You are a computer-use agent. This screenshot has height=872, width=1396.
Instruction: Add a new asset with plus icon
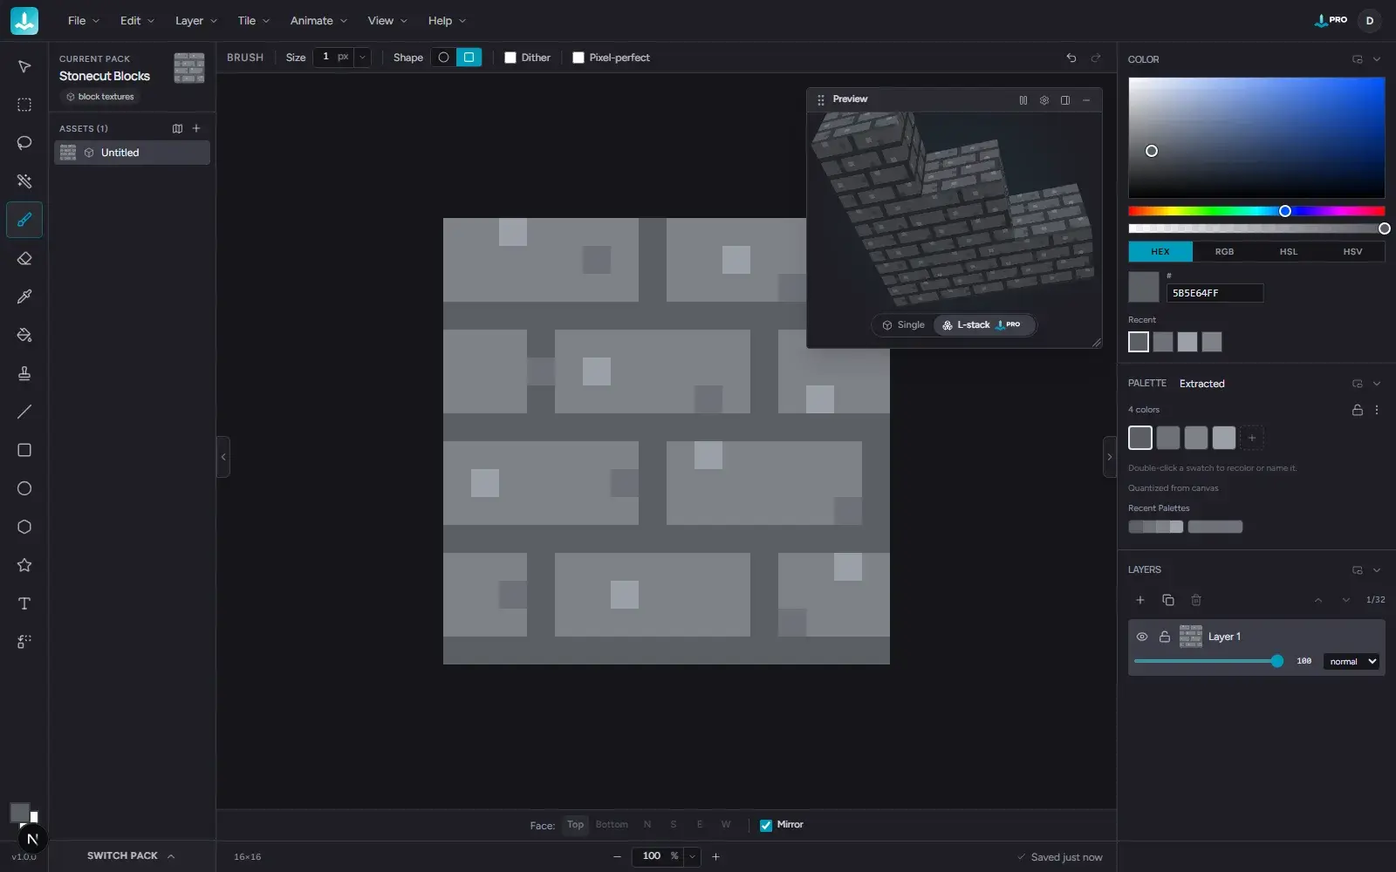(196, 128)
